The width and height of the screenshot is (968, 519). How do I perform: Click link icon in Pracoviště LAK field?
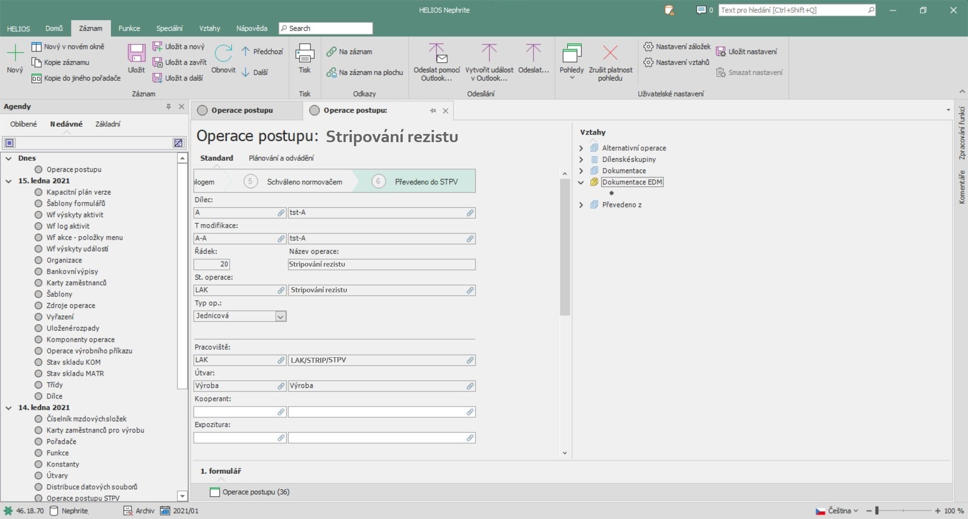pyautogui.click(x=281, y=360)
